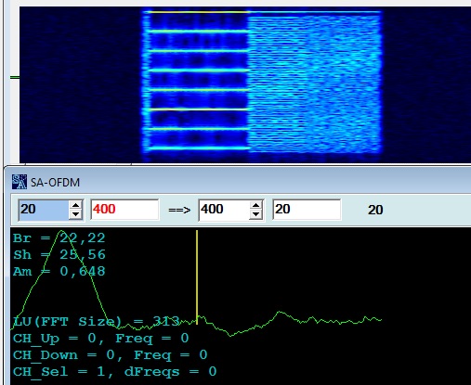Select the text box after 400 spinner

(307, 210)
